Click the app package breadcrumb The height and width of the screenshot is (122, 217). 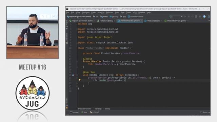tap(123, 17)
